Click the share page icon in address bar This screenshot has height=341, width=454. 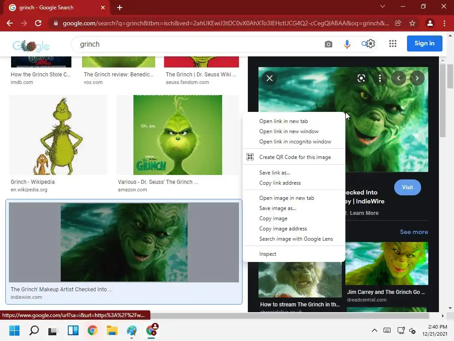(398, 23)
